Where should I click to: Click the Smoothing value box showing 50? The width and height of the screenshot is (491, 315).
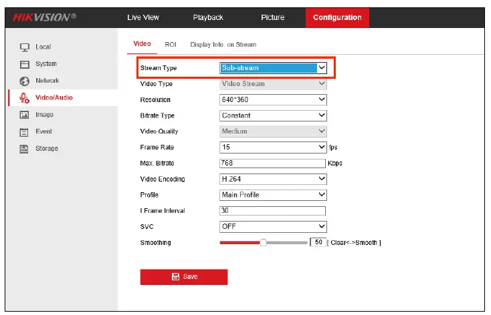coord(318,242)
